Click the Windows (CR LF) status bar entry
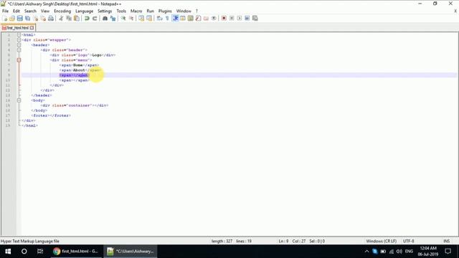This screenshot has width=459, height=258. point(381,241)
